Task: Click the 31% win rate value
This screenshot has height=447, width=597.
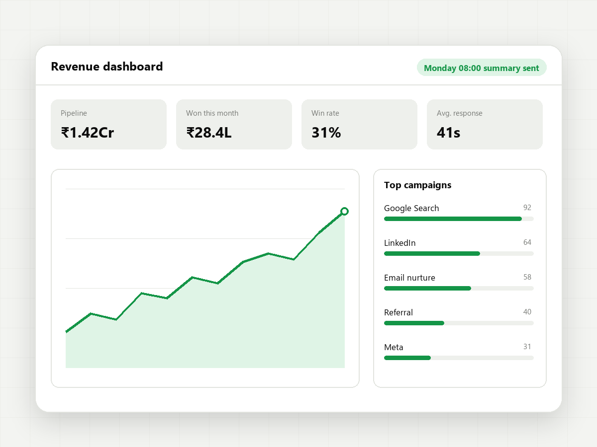Action: [326, 133]
